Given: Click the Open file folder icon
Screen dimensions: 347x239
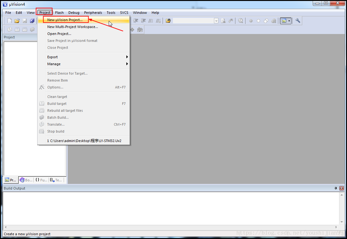Looking at the screenshot, I should pyautogui.click(x=17, y=21).
